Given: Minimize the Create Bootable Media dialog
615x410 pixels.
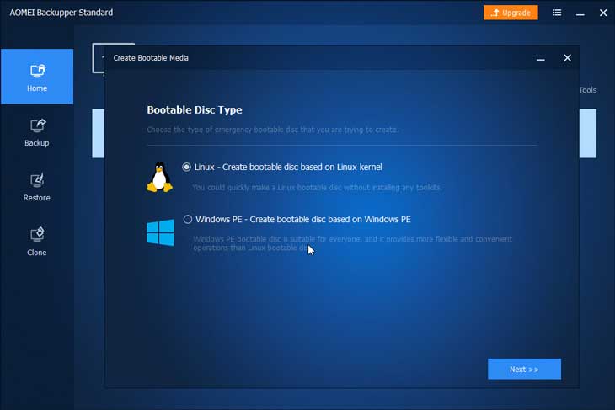Looking at the screenshot, I should pyautogui.click(x=539, y=58).
